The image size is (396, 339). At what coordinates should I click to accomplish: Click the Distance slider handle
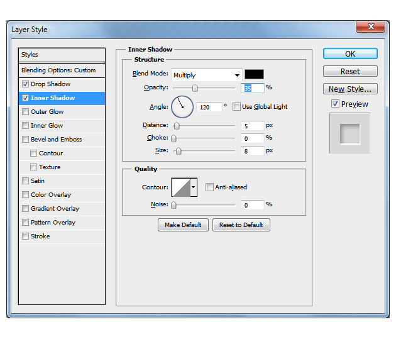click(177, 126)
